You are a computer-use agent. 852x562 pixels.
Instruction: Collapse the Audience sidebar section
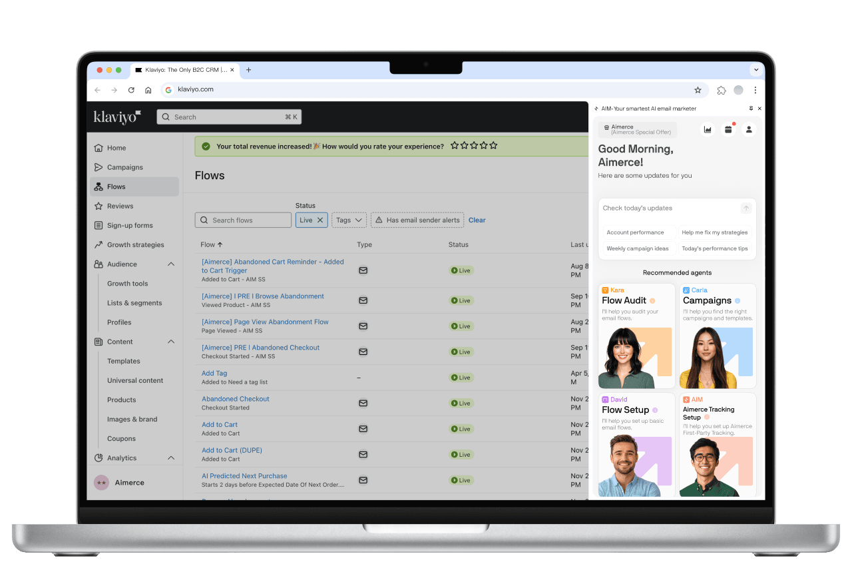click(171, 264)
